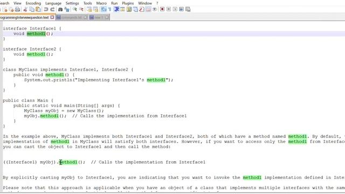The width and height of the screenshot is (345, 194).
Task: Click the Close document toolbar icon
Action: click(x=5, y=9)
